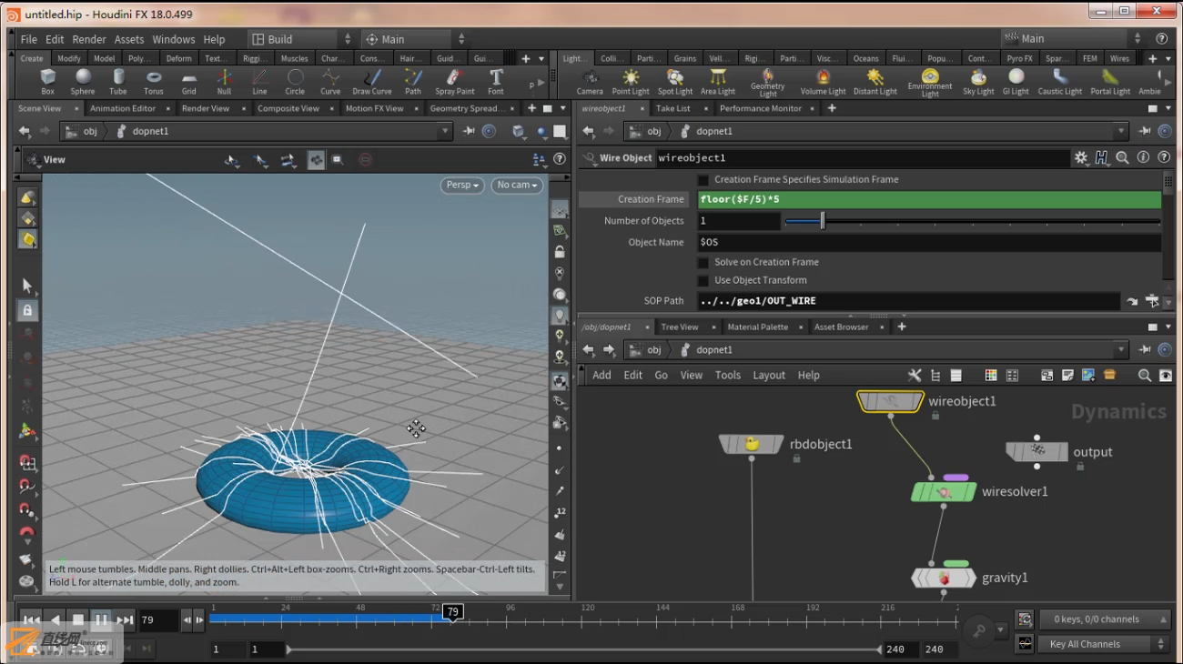Click the gravity1 node icon
This screenshot has height=664, width=1183.
click(944, 578)
